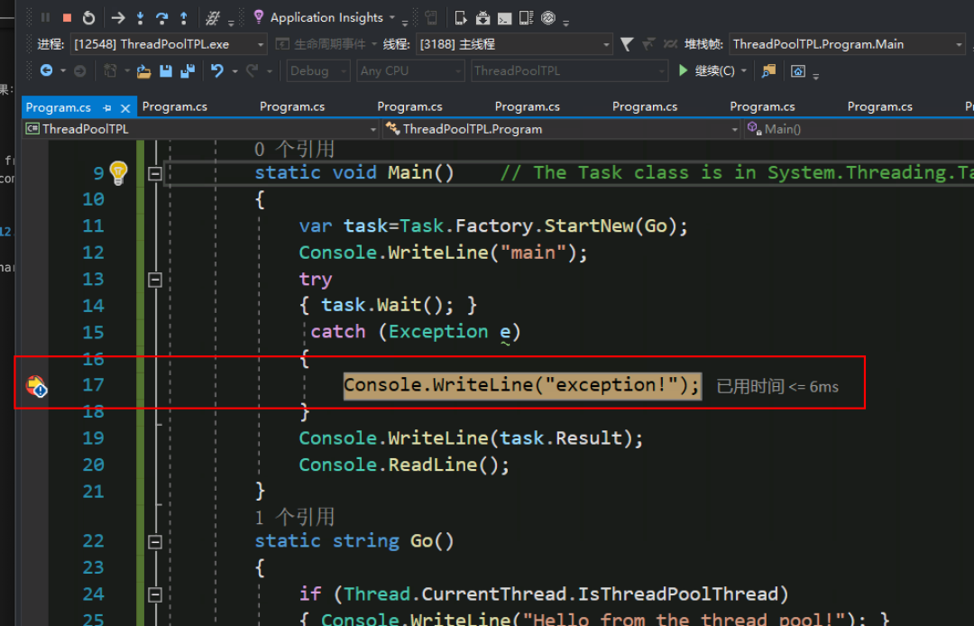
Task: Toggle the pin on active Program.cs tab
Action: (x=107, y=108)
